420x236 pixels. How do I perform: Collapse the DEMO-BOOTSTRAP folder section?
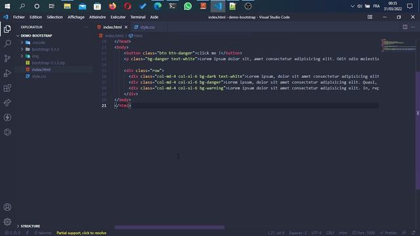coord(37,35)
